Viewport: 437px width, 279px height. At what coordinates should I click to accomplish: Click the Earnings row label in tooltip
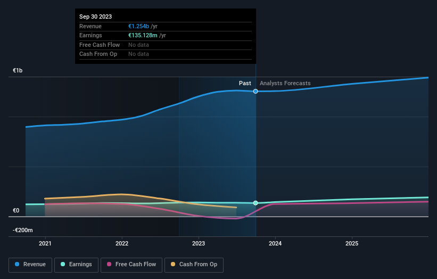(x=90, y=35)
